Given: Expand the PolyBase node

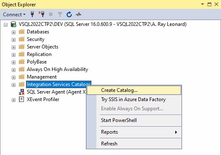Looking at the screenshot, I should (13, 63).
